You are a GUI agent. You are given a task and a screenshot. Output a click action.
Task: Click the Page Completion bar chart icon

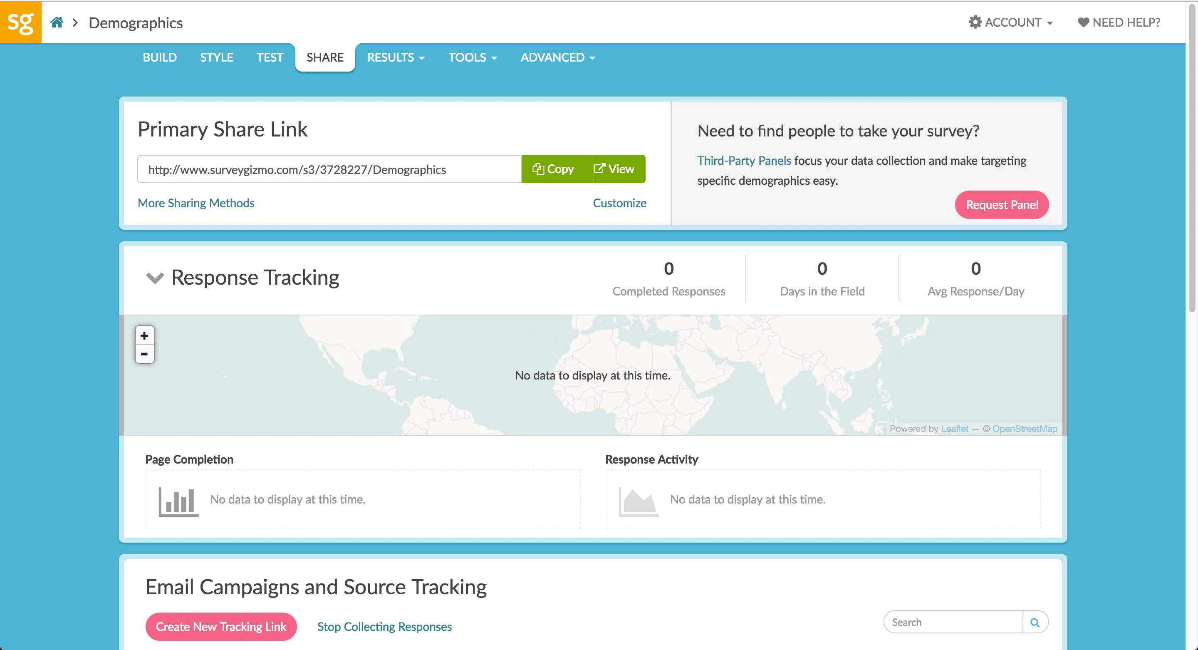[x=178, y=500]
